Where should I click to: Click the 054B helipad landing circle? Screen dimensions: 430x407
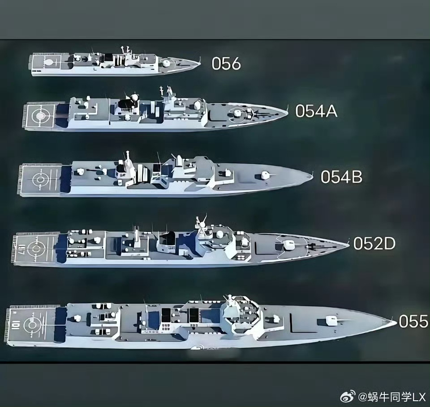40,180
